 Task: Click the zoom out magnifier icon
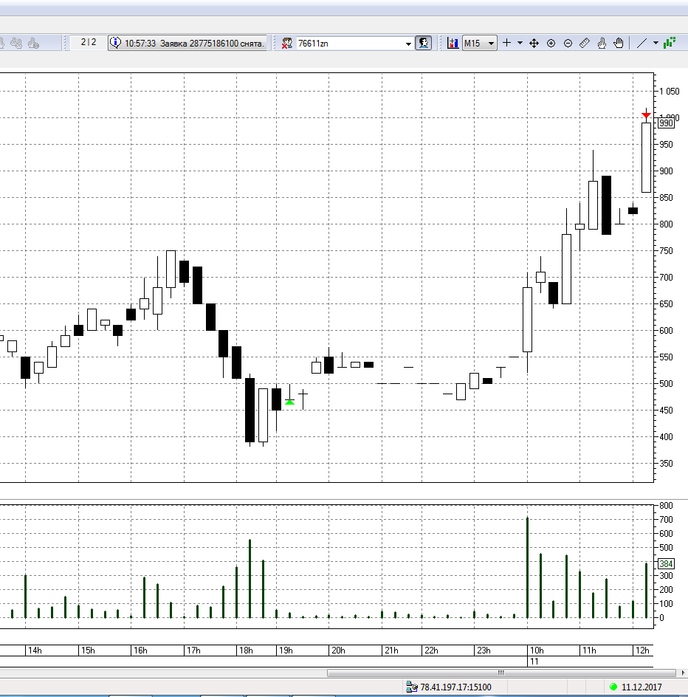[568, 43]
